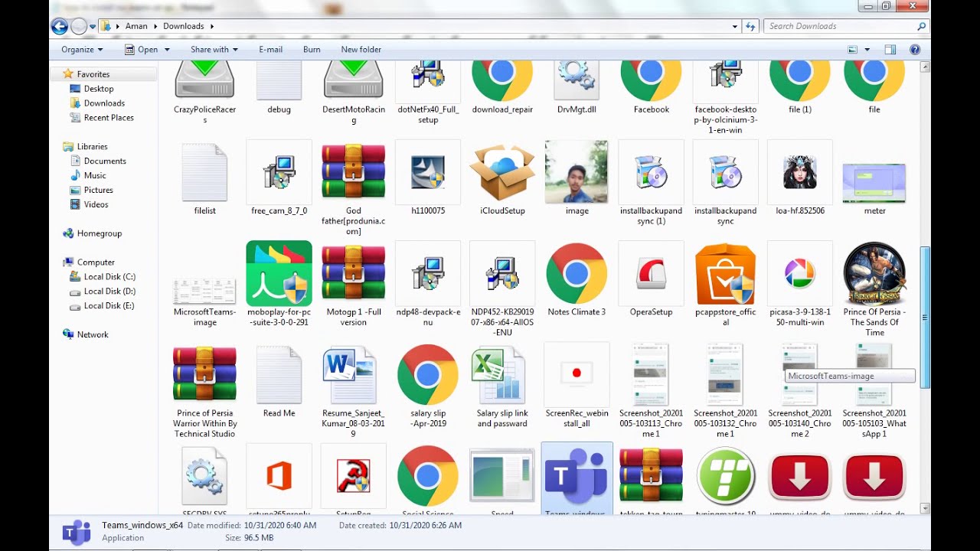Select the DrvMgt.dll file icon
The image size is (980, 551).
click(577, 80)
